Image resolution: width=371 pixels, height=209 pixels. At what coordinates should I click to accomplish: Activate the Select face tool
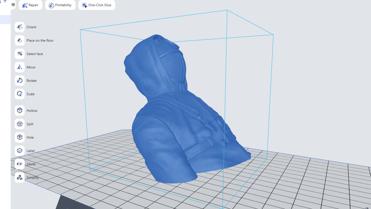tap(20, 54)
